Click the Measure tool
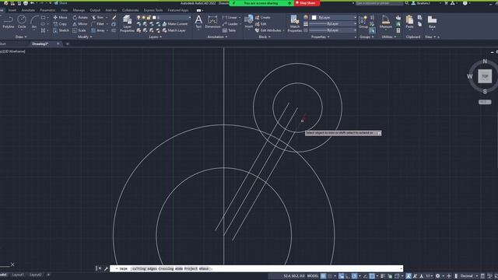Viewport: 498px width, 280px height. tap(386, 22)
